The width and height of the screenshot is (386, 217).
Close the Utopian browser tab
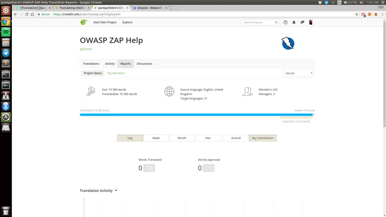pyautogui.click(x=166, y=8)
